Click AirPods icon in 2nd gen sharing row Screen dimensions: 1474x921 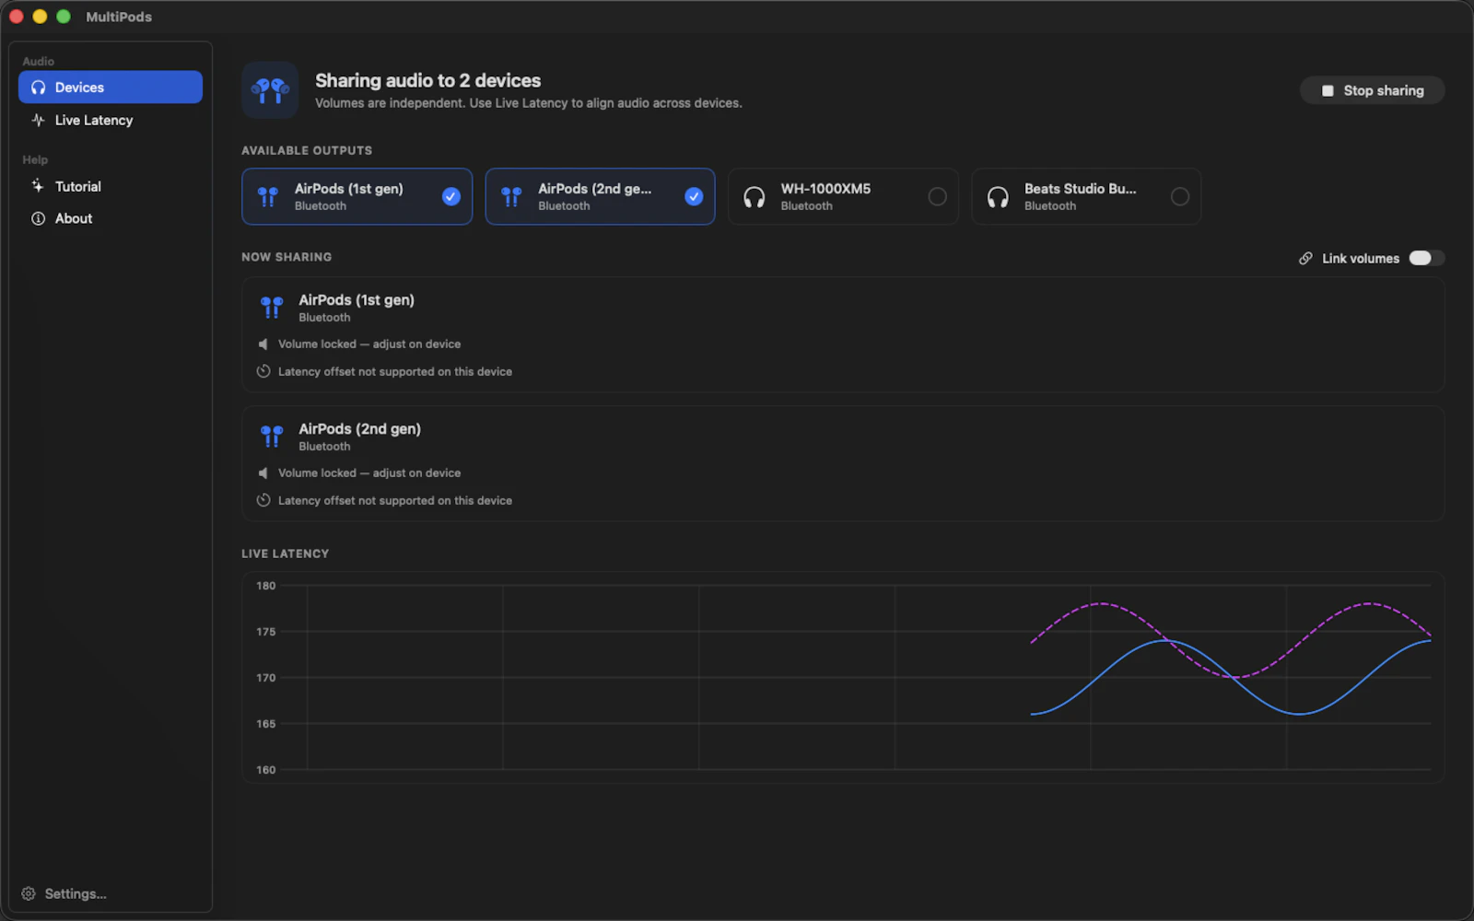point(271,436)
